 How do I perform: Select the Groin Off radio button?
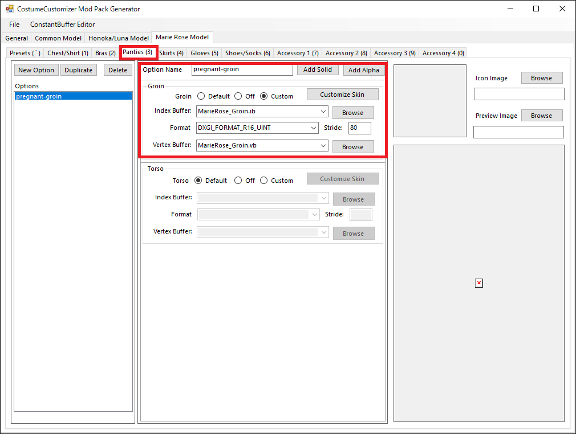(238, 96)
